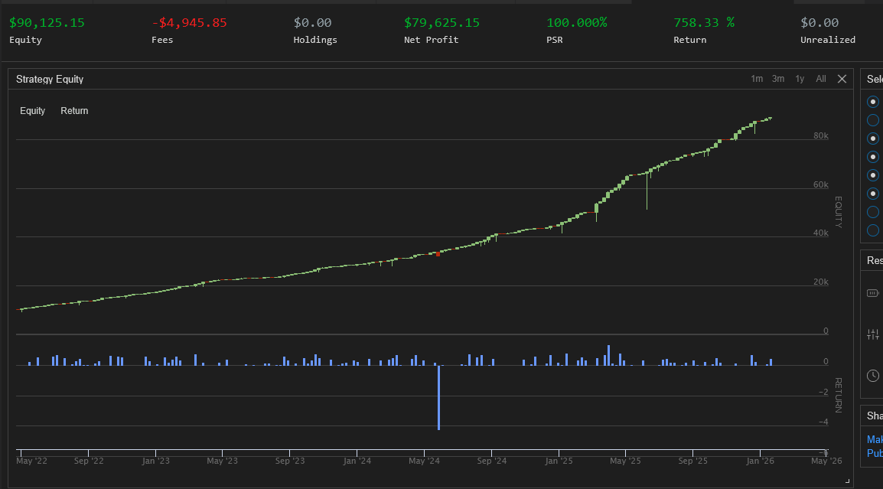Set chart range to 1y

(800, 79)
